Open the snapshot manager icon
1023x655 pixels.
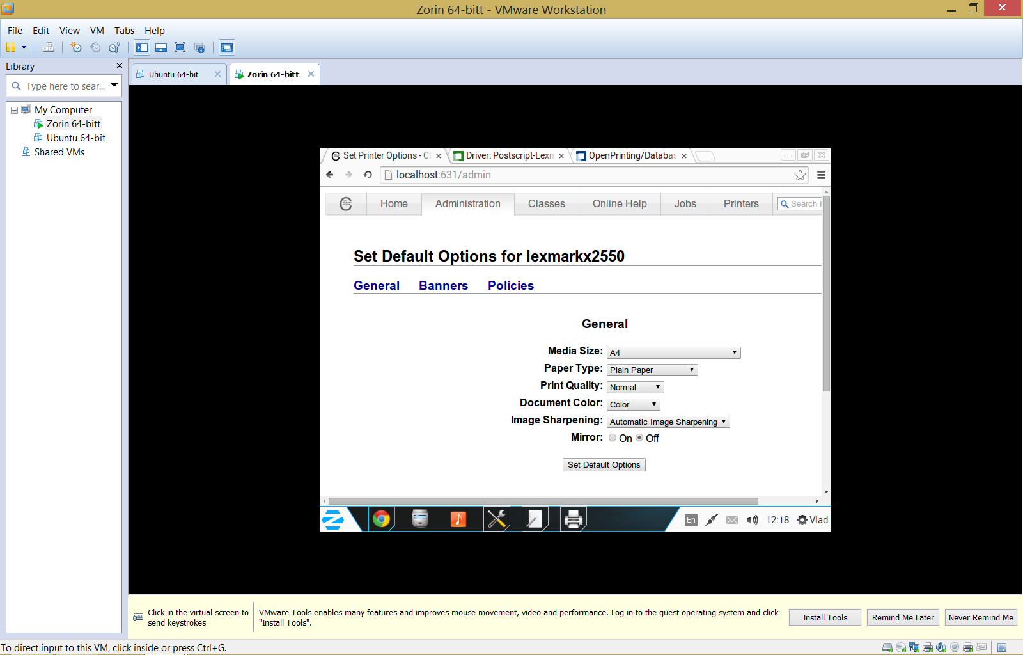tap(114, 47)
